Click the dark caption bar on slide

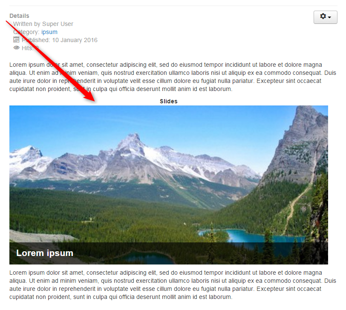coord(169,253)
